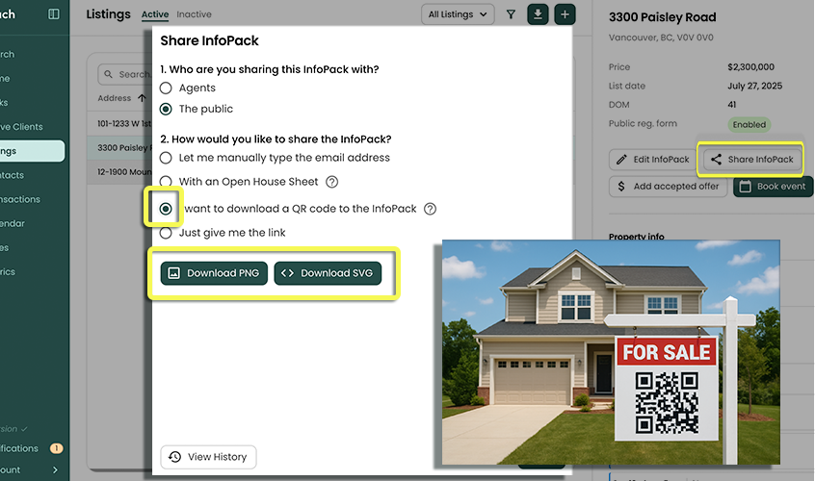The height and width of the screenshot is (481, 815).
Task: Click the notifications count badge
Action: [x=56, y=448]
